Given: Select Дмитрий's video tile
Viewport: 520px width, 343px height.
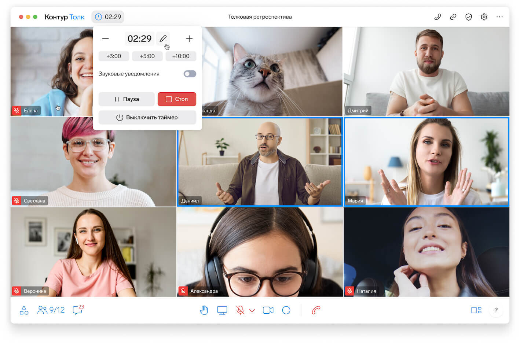Looking at the screenshot, I should pyautogui.click(x=426, y=71).
